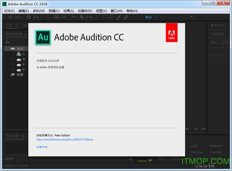Image resolution: width=232 pixels, height=171 pixels.
Task: Expand the F: drive node
Action: coord(13,69)
